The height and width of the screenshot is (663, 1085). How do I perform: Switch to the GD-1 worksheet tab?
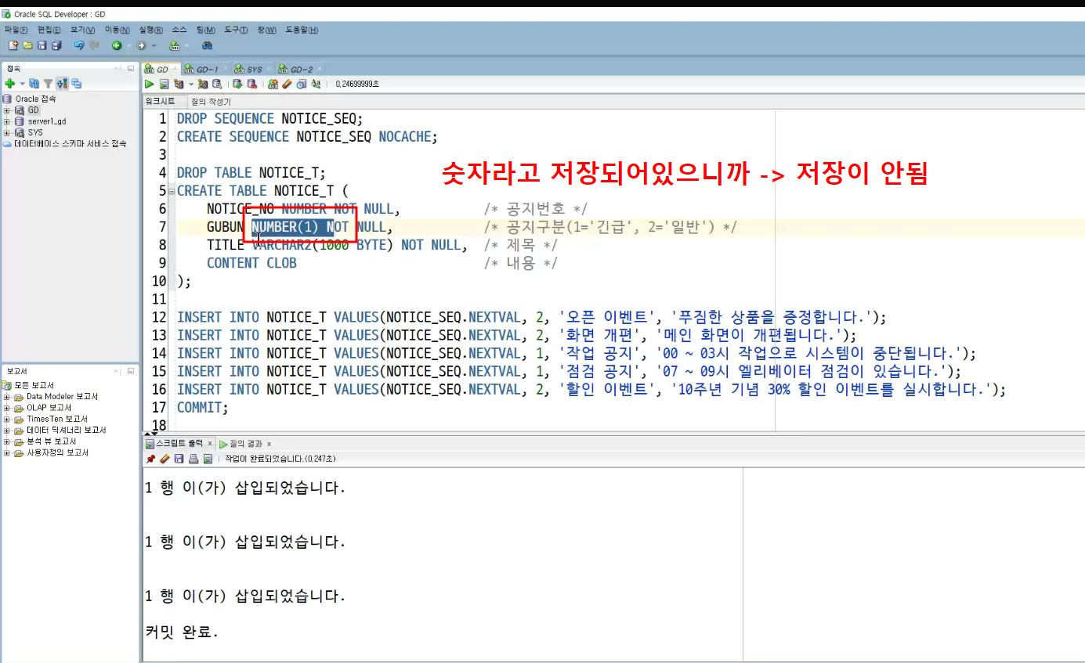tap(207, 70)
